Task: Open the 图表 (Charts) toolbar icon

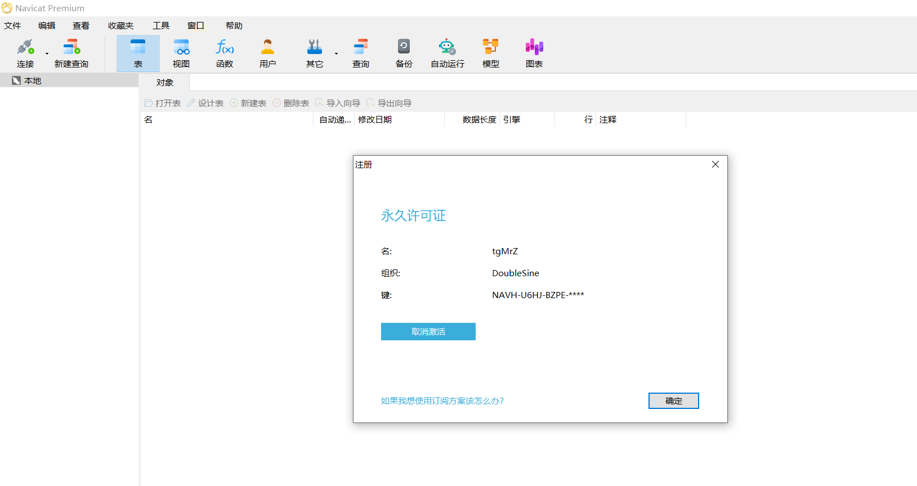Action: pos(534,53)
